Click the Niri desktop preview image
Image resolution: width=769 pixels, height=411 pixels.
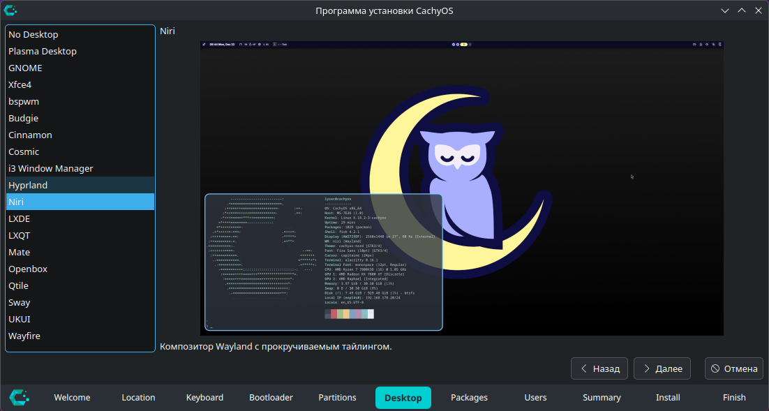pos(461,188)
